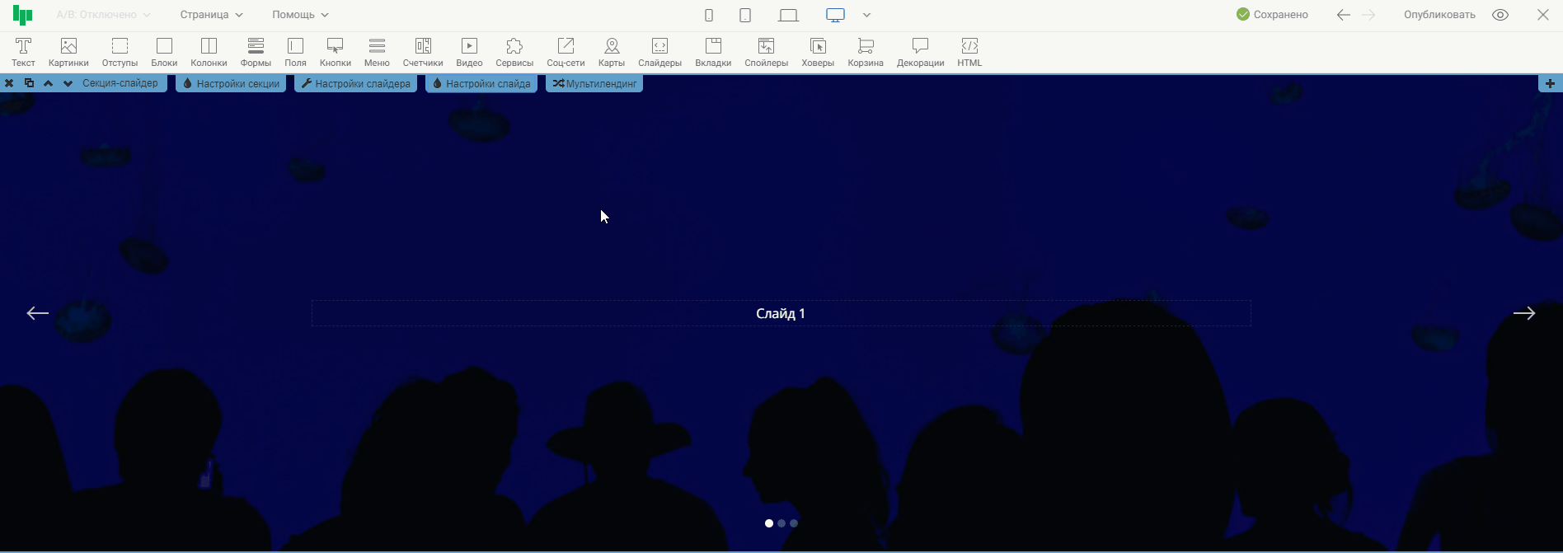Add a Картинки image element
This screenshot has height=553, width=1563.
68,52
